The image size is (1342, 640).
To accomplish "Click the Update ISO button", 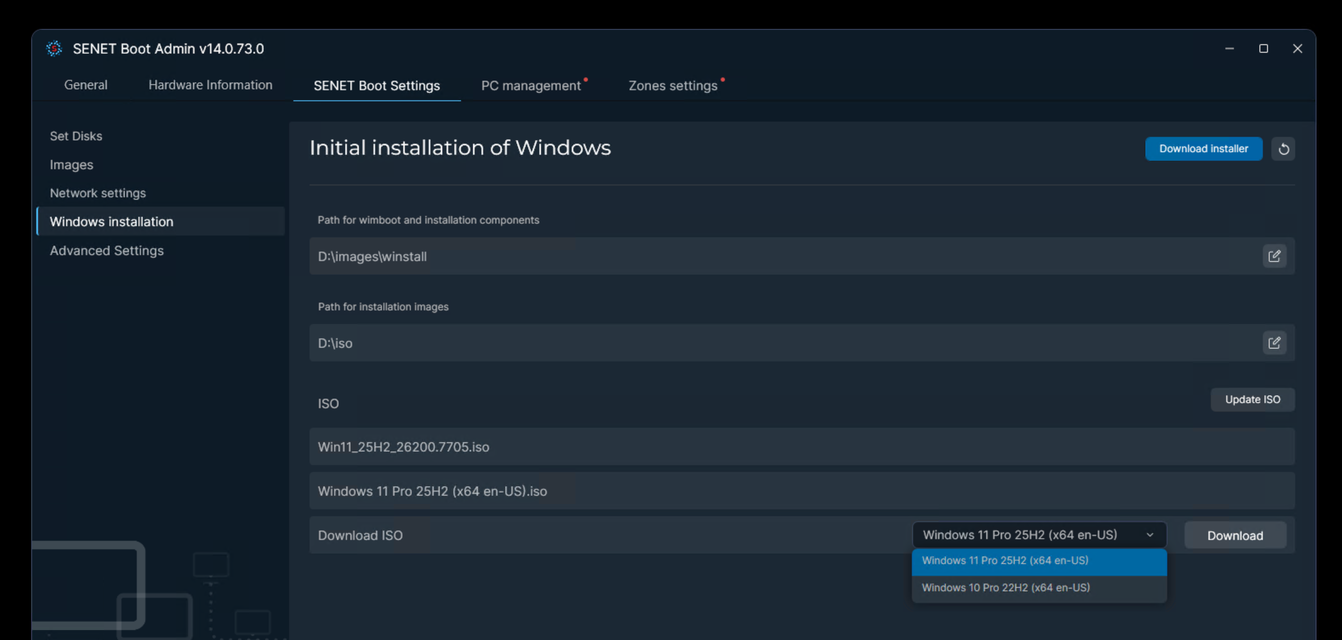I will (1253, 400).
